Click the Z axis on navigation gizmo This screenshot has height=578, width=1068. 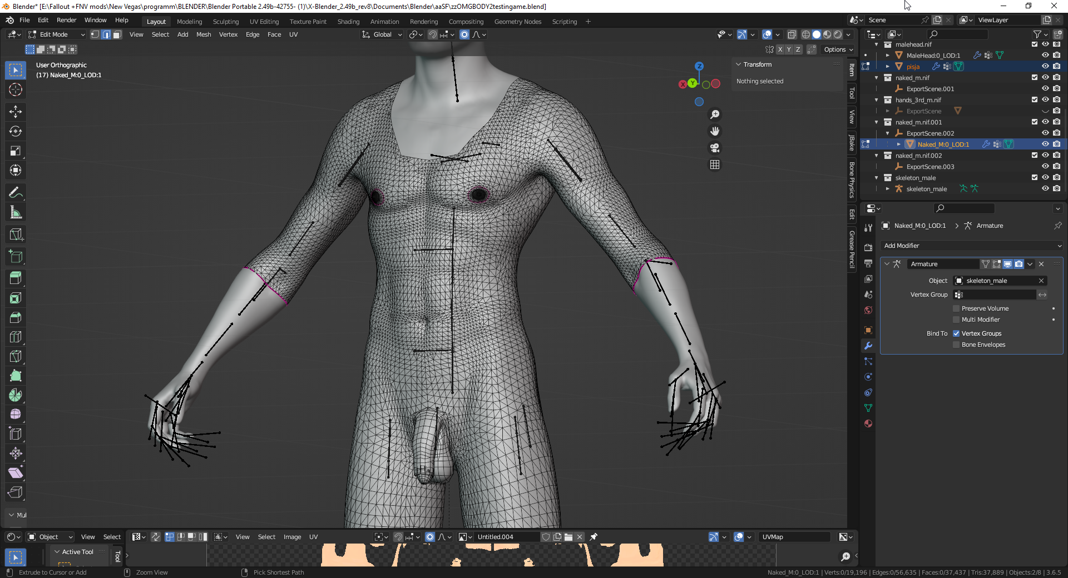click(699, 66)
